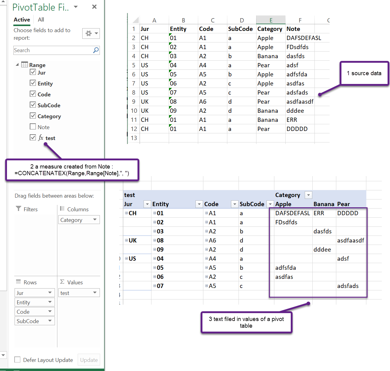
Task: Toggle the test measure checkbox
Action: pos(33,137)
